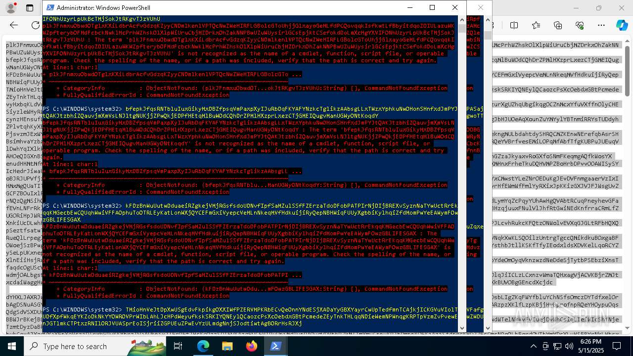This screenshot has height=356, width=633.
Task: Click the PowerShell title 'Administrator: Windows PowerShell'
Action: 103,8
